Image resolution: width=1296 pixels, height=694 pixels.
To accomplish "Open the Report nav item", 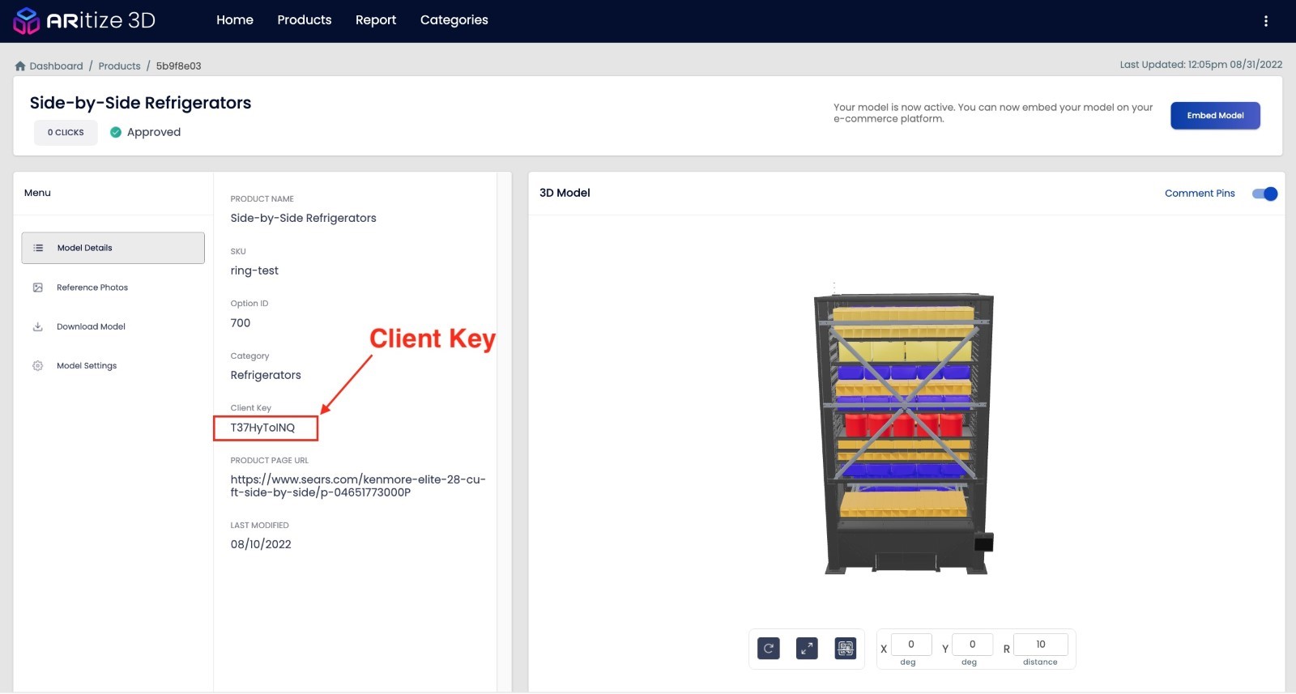I will [x=376, y=20].
